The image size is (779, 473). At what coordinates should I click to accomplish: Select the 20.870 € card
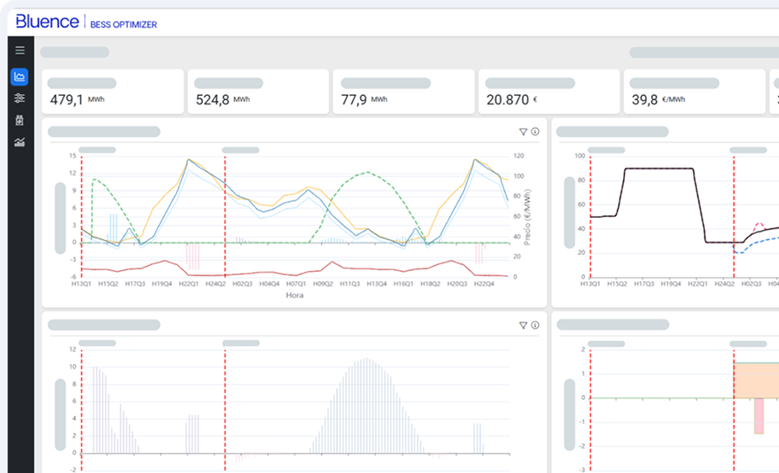[x=549, y=92]
